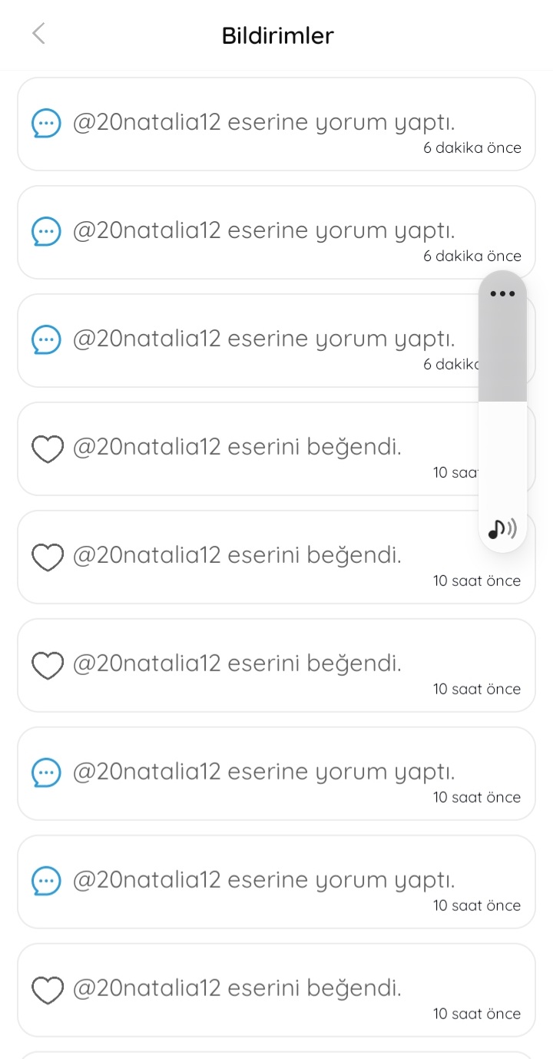This screenshot has height=1059, width=553.
Task: Click the comment icon of eighth notification
Action: [x=46, y=881]
